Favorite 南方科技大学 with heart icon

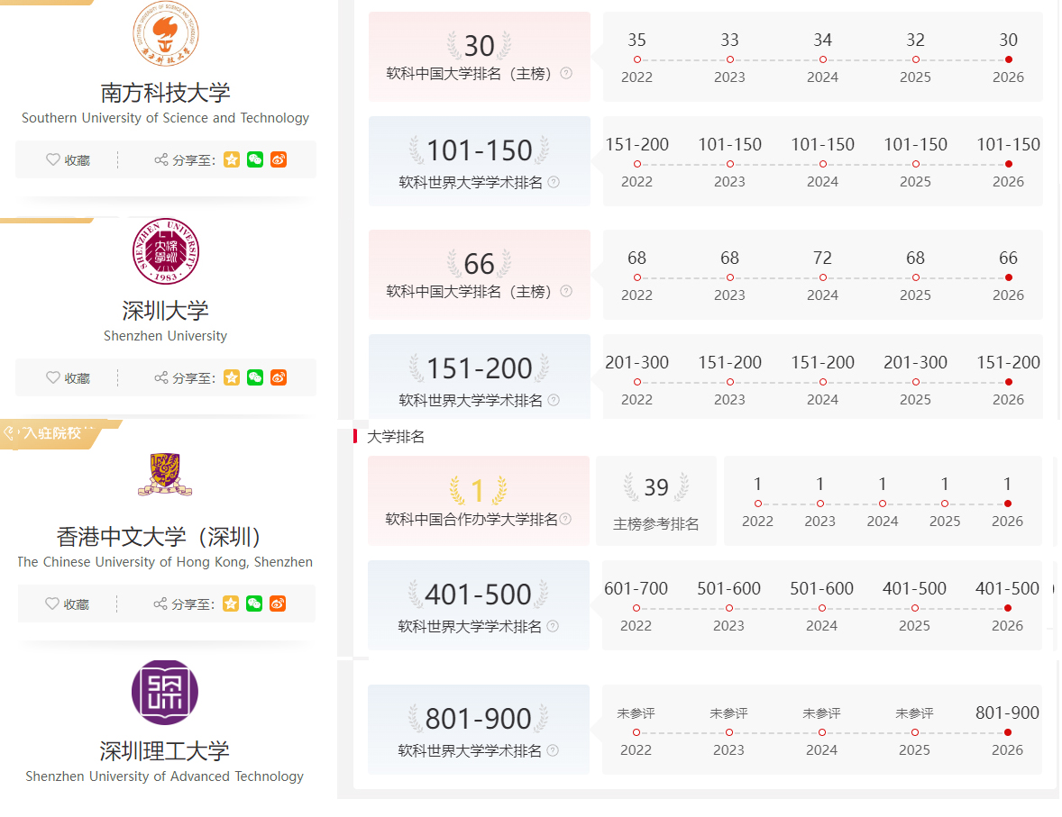pos(53,159)
